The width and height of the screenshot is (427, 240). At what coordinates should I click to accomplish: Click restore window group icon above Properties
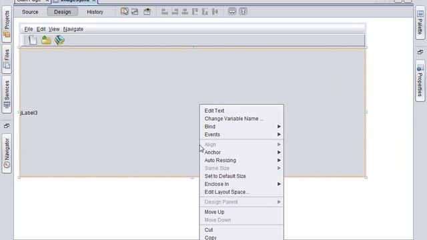pyautogui.click(x=420, y=52)
